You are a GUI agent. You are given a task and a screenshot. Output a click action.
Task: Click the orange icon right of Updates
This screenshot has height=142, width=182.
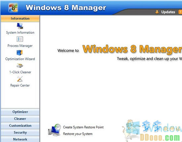180,12
